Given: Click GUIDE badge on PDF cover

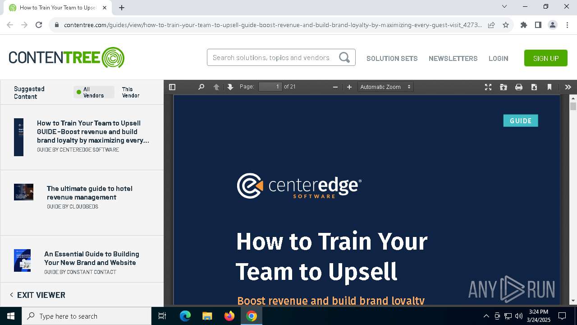Looking at the screenshot, I should [521, 121].
